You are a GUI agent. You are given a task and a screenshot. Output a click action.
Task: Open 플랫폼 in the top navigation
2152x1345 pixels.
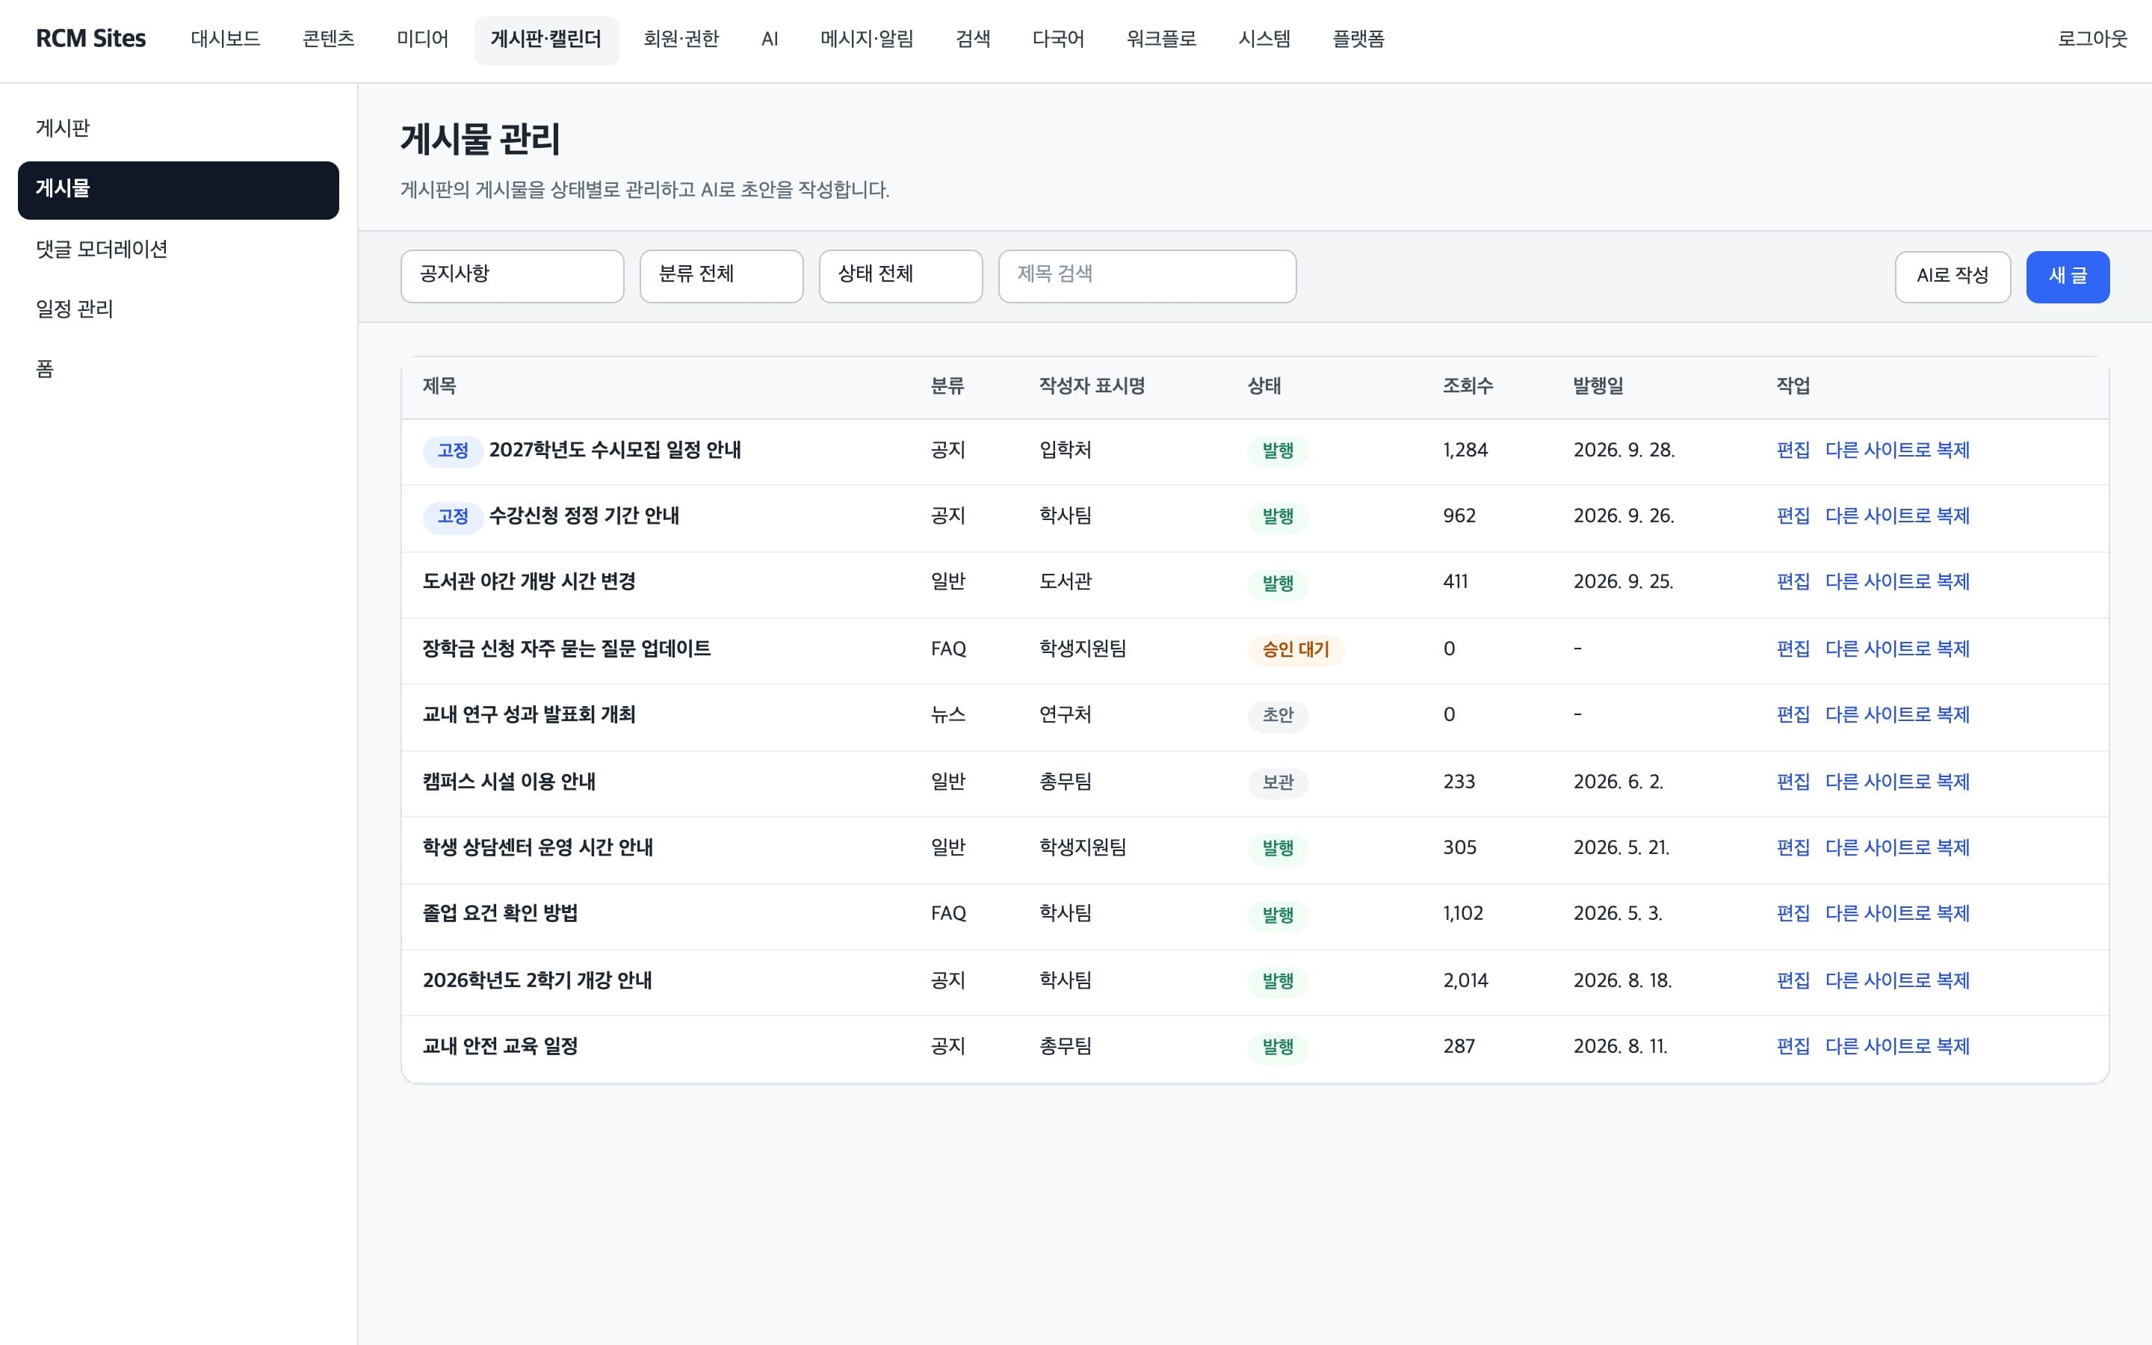point(1358,39)
